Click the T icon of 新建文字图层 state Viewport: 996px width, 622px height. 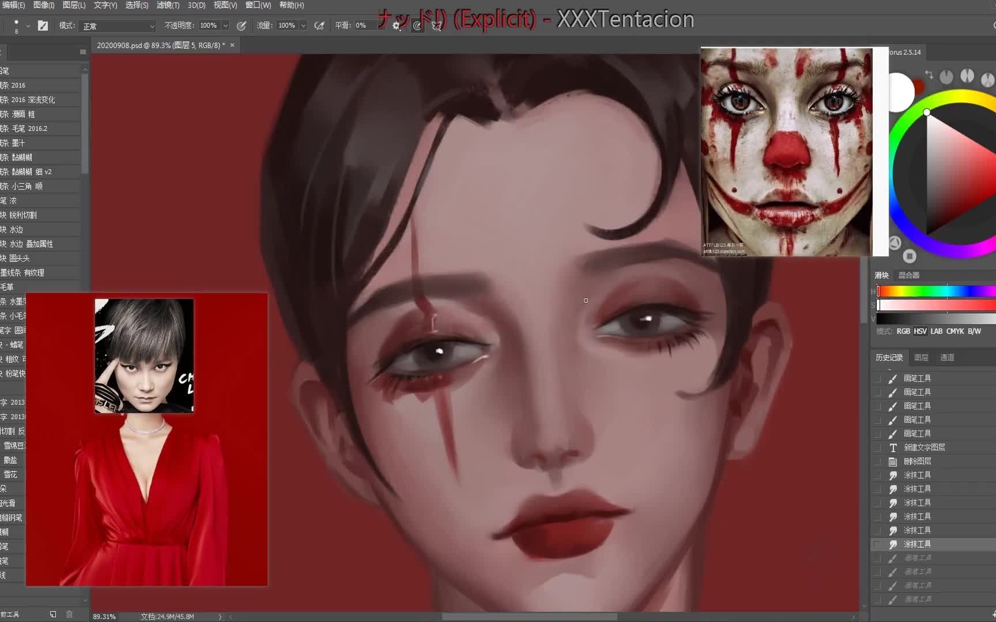[x=893, y=447]
